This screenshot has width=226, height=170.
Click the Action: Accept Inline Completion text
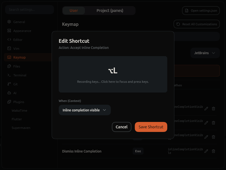pyautogui.click(x=83, y=47)
